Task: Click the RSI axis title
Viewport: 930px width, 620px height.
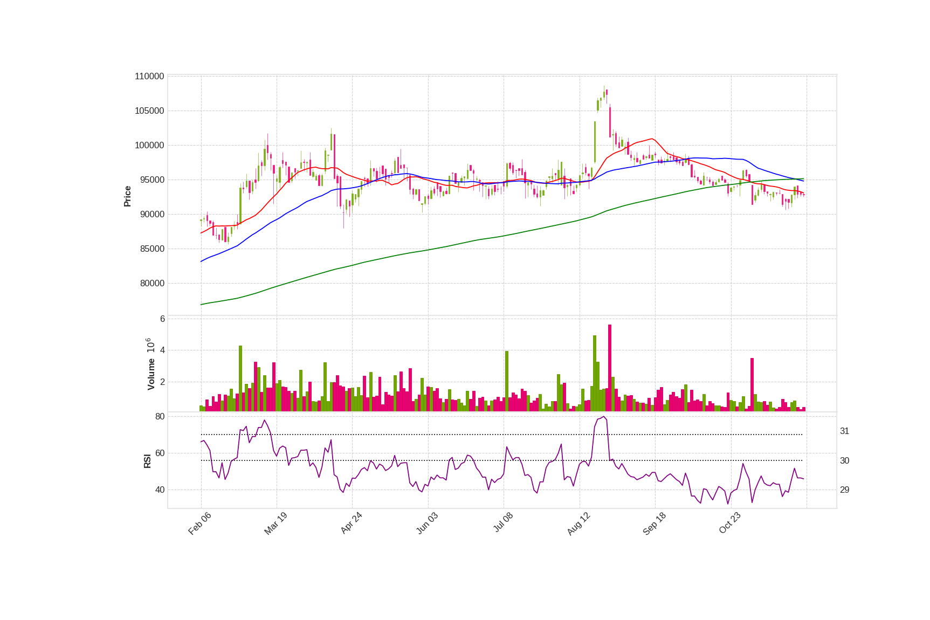Action: pos(147,461)
